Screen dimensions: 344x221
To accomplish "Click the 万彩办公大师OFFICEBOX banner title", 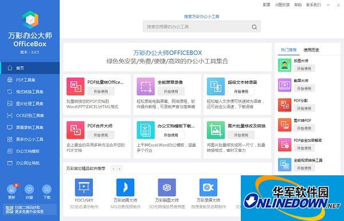I will [x=167, y=53].
